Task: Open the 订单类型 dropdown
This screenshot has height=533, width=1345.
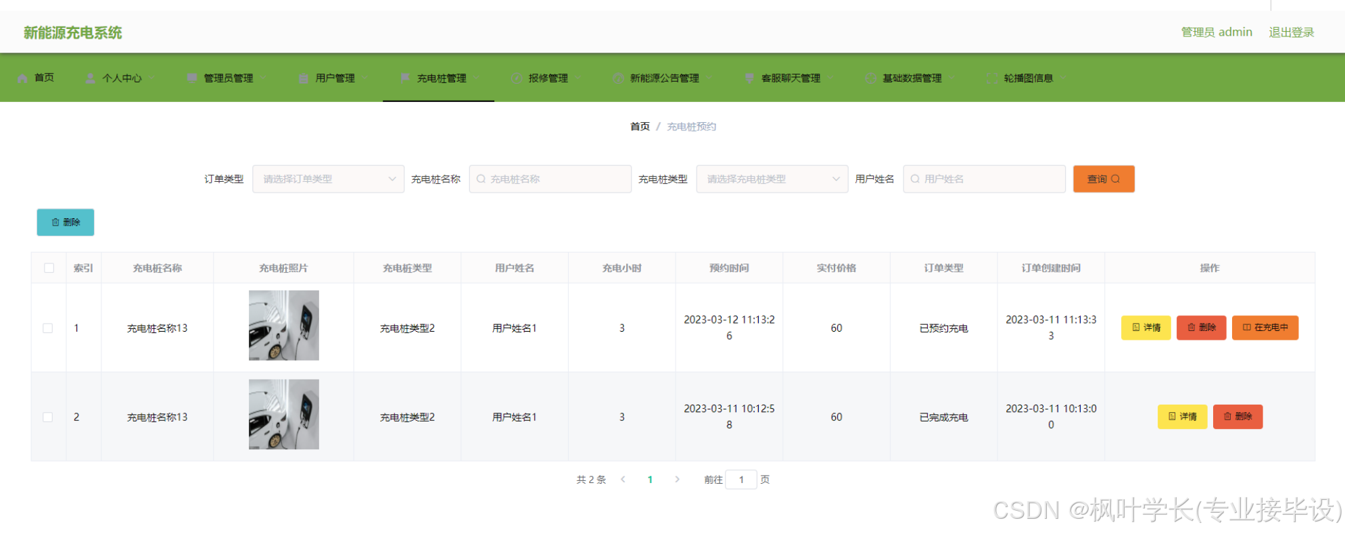Action: coord(328,179)
